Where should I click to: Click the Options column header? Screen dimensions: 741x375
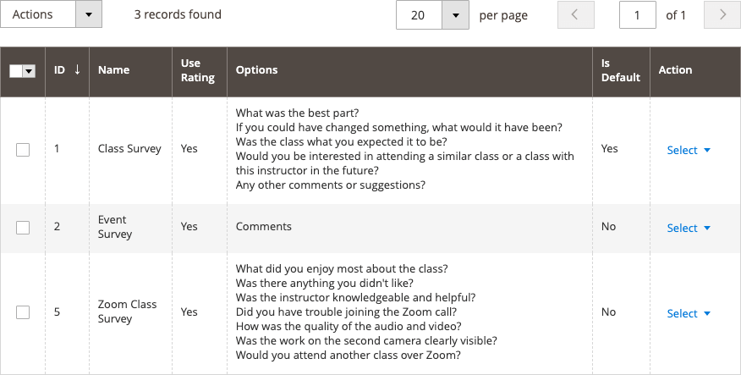tap(256, 70)
